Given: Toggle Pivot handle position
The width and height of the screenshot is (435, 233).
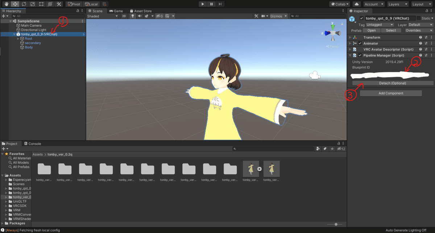Looking at the screenshot, I should point(74,4).
